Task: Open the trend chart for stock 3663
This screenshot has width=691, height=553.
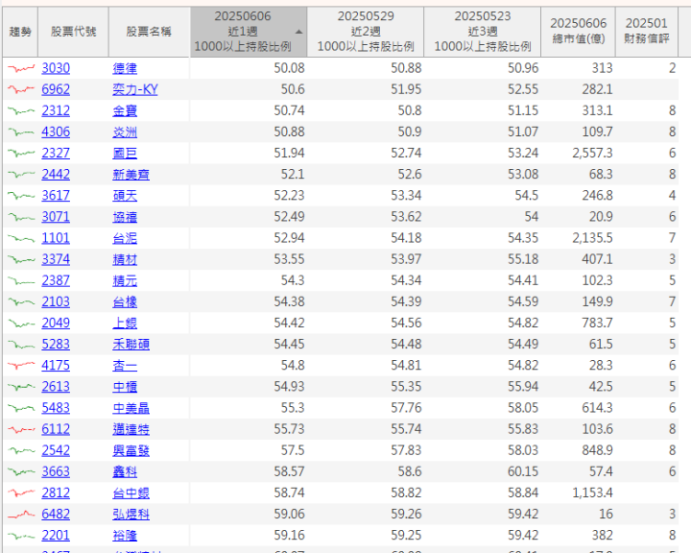Action: [x=21, y=471]
